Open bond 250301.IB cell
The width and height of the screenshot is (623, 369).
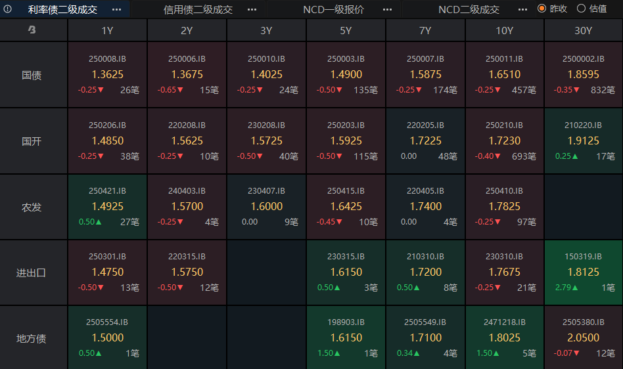107,273
